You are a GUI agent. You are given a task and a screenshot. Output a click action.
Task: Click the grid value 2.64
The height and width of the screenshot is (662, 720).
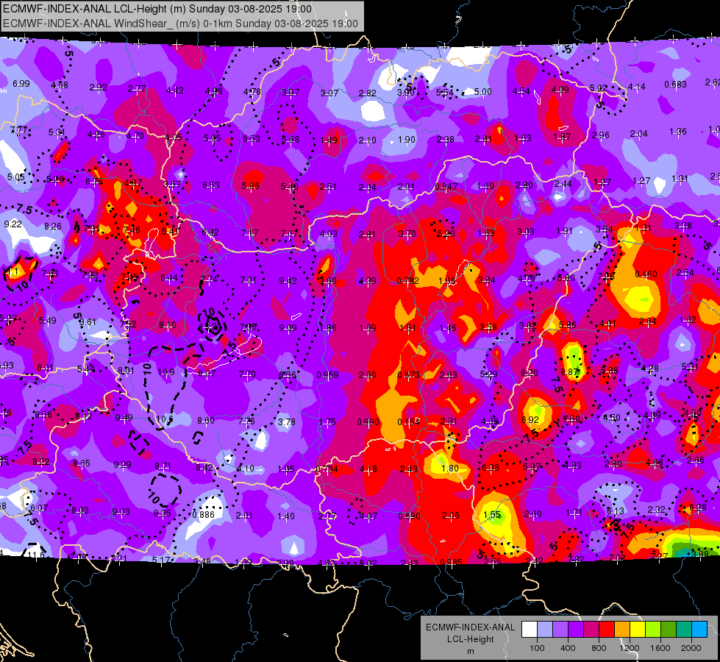[x=647, y=321]
